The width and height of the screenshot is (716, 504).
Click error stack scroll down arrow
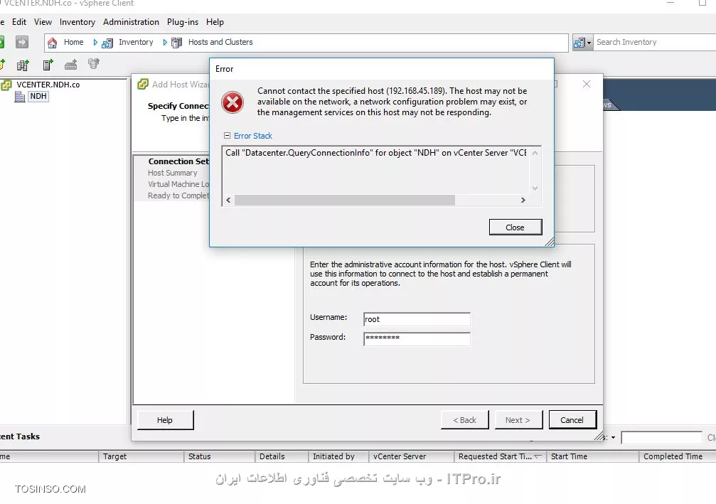535,188
